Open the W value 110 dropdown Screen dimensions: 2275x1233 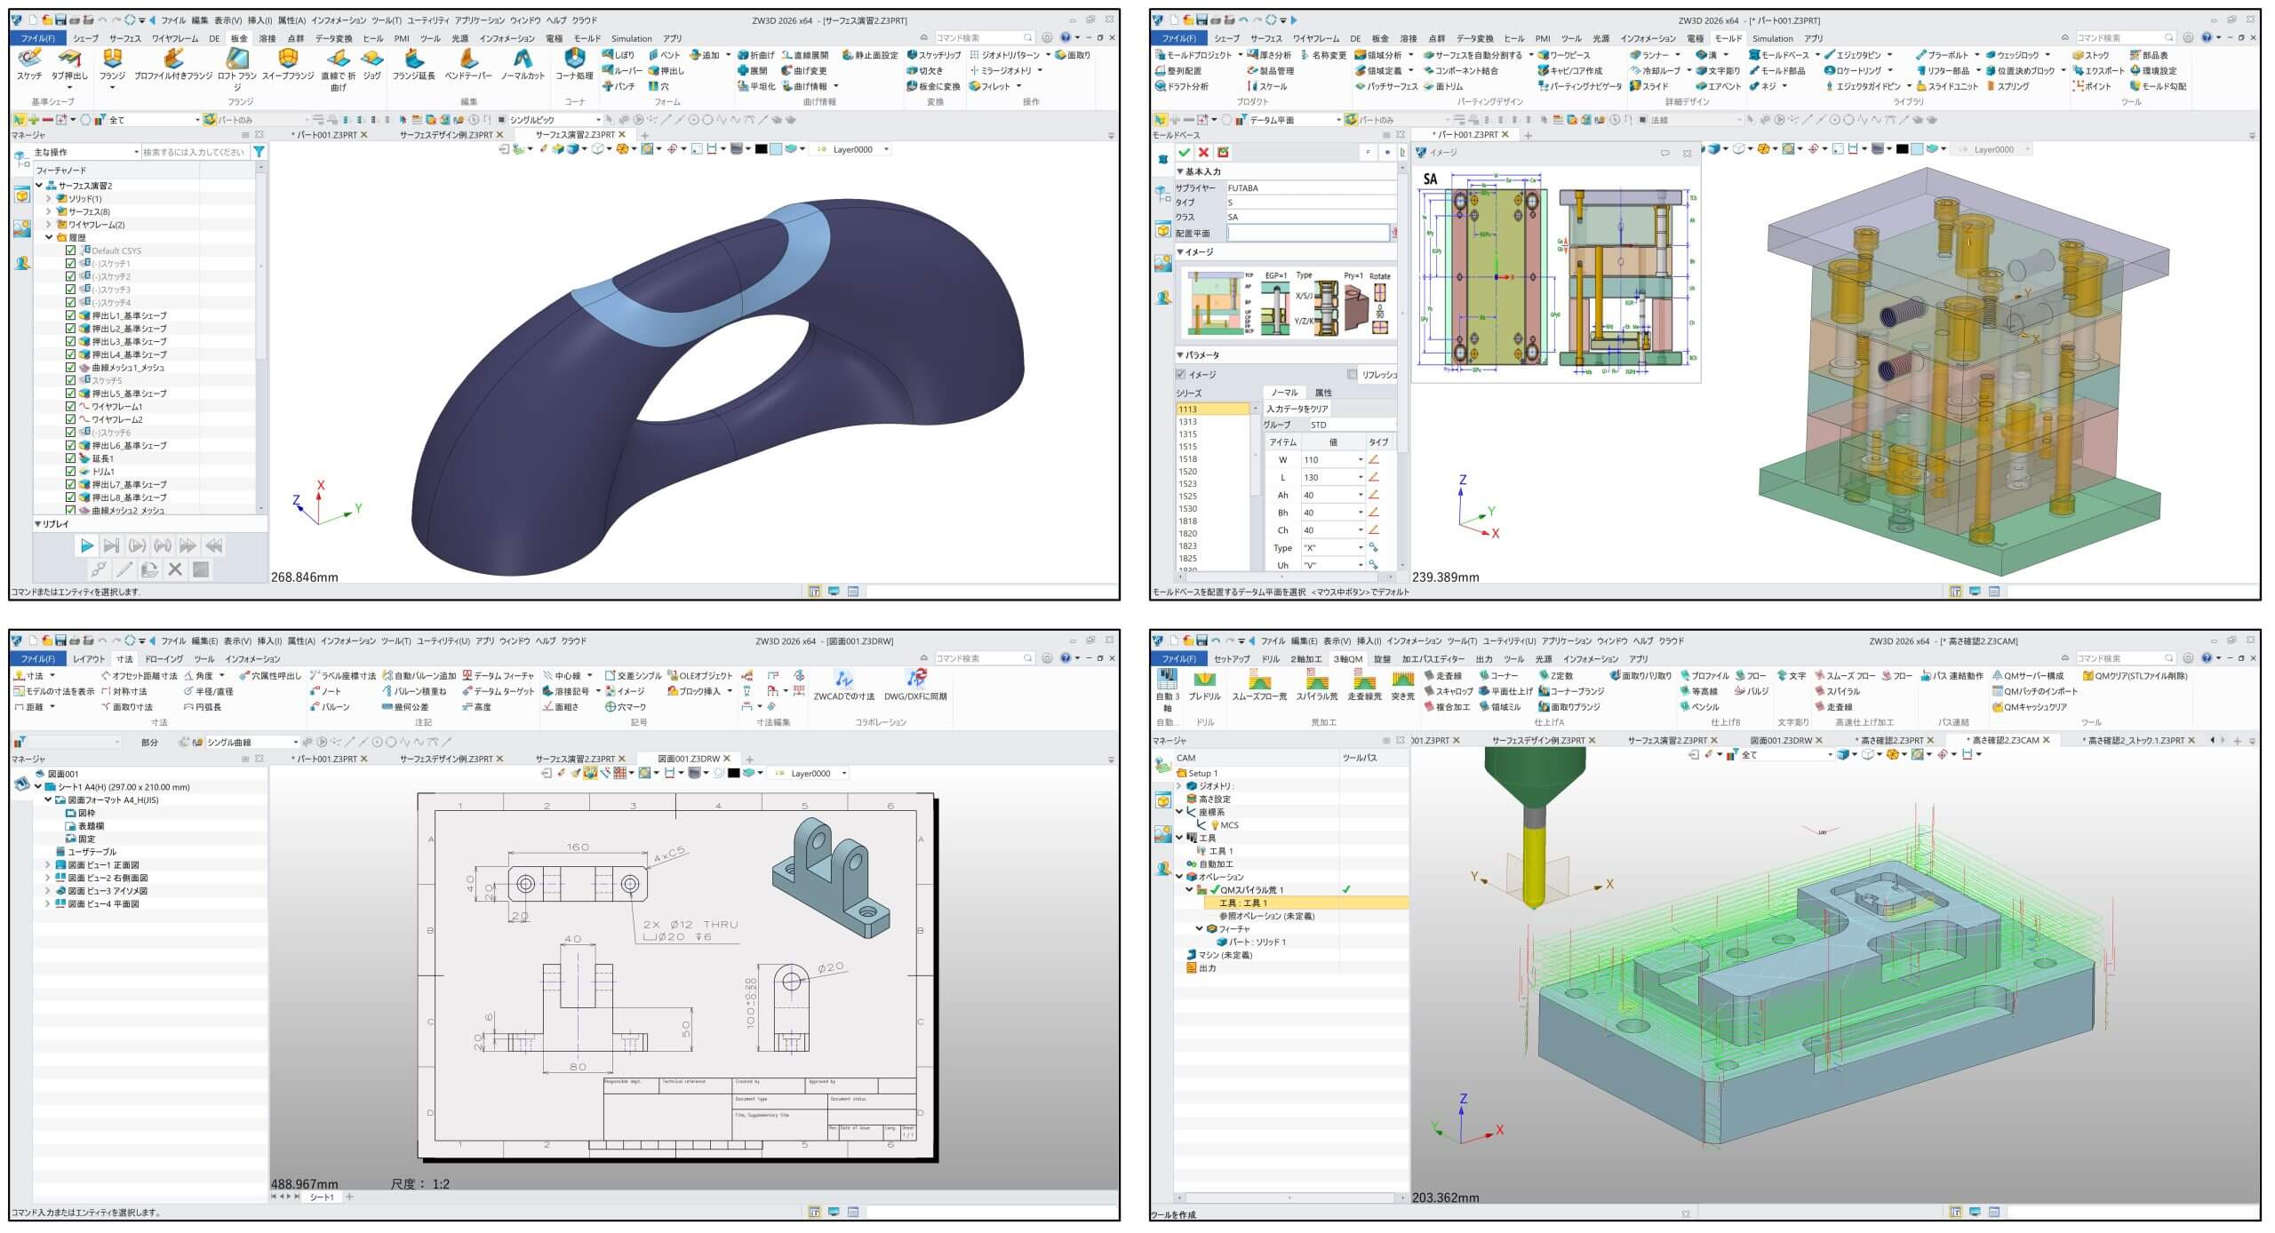[1360, 460]
